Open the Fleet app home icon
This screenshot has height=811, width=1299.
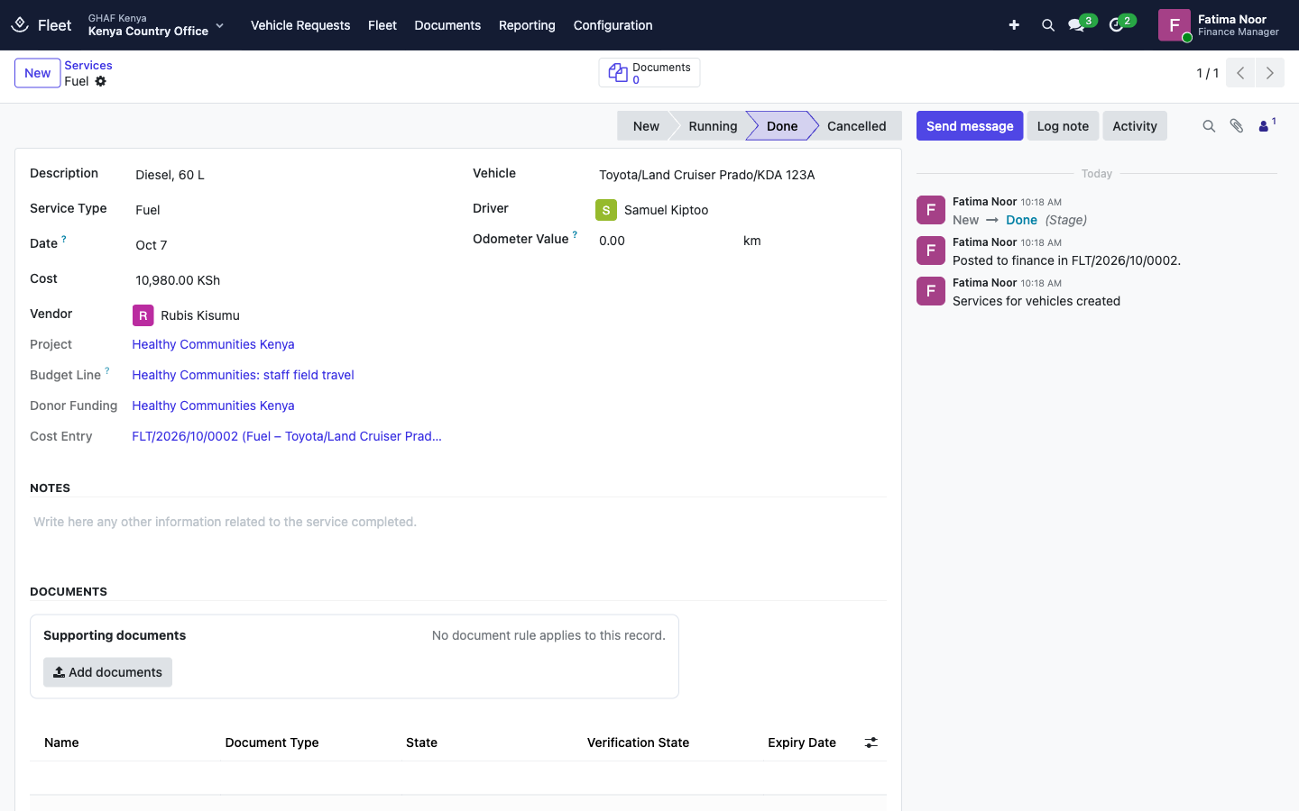[20, 25]
